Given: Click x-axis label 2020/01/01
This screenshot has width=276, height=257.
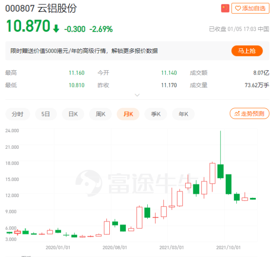Looking at the screenshot, I should coord(58,248).
